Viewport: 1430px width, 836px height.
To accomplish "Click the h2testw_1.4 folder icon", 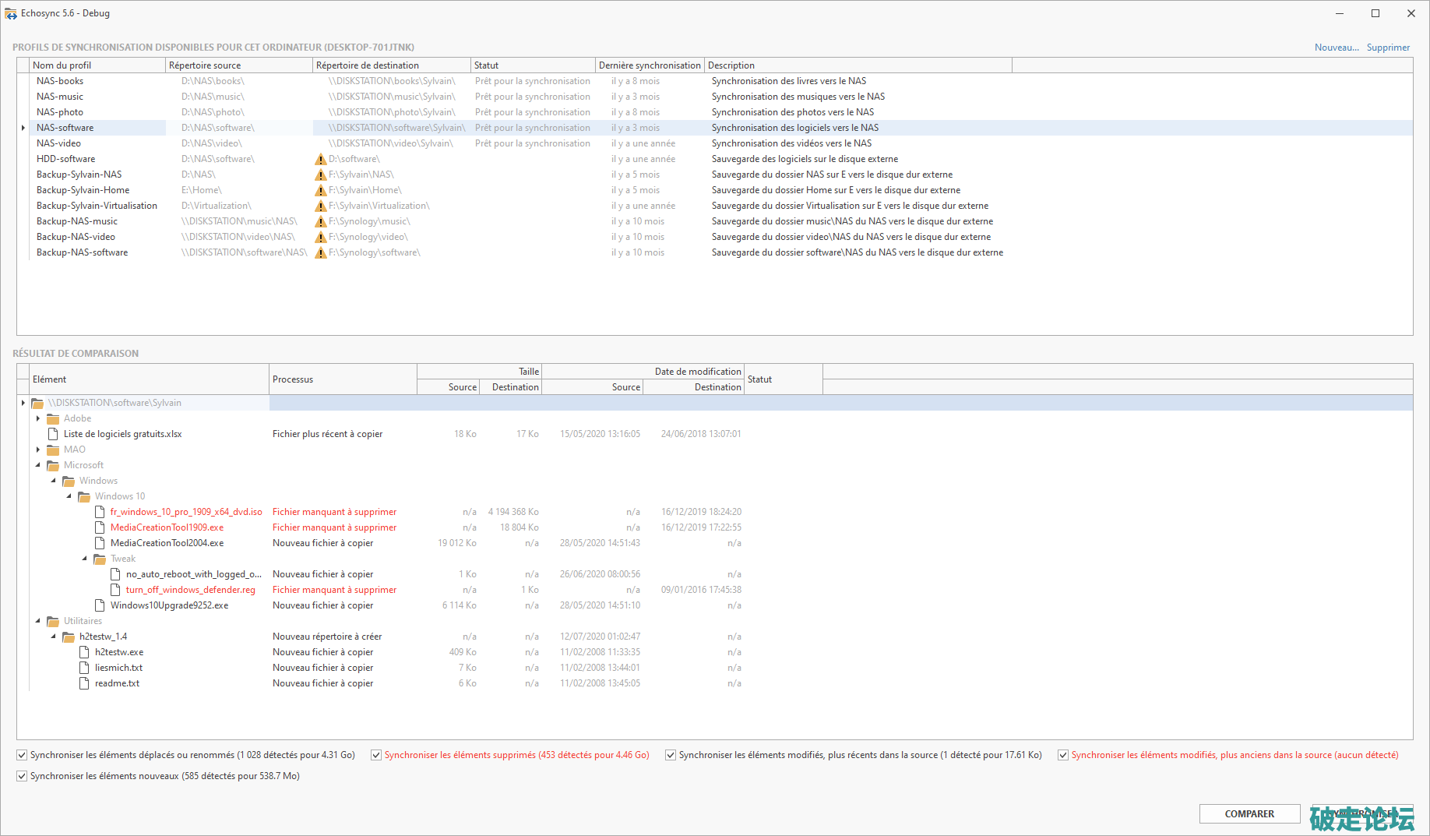I will pos(69,637).
